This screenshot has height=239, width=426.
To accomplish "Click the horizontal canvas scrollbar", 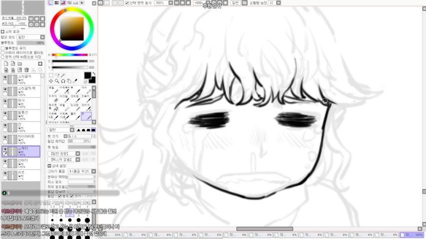I will click(x=264, y=229).
